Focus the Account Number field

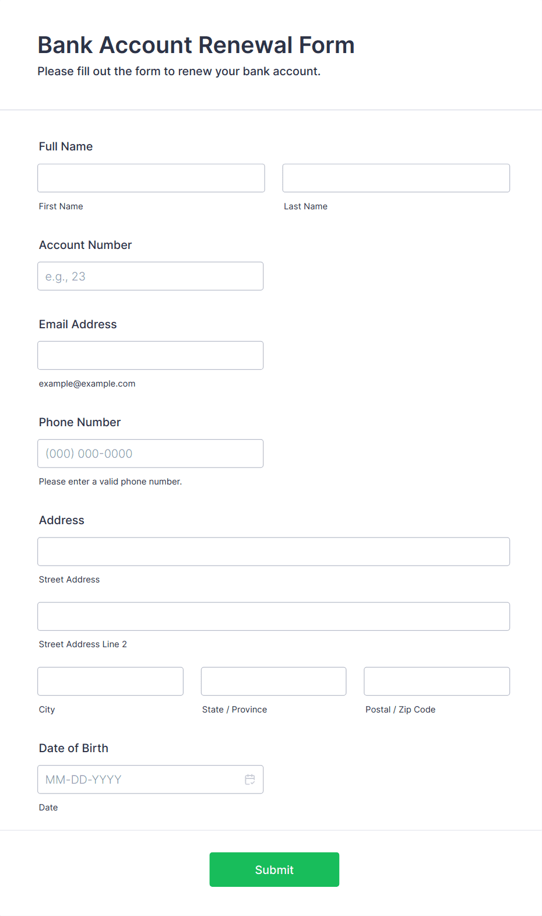[x=150, y=276]
